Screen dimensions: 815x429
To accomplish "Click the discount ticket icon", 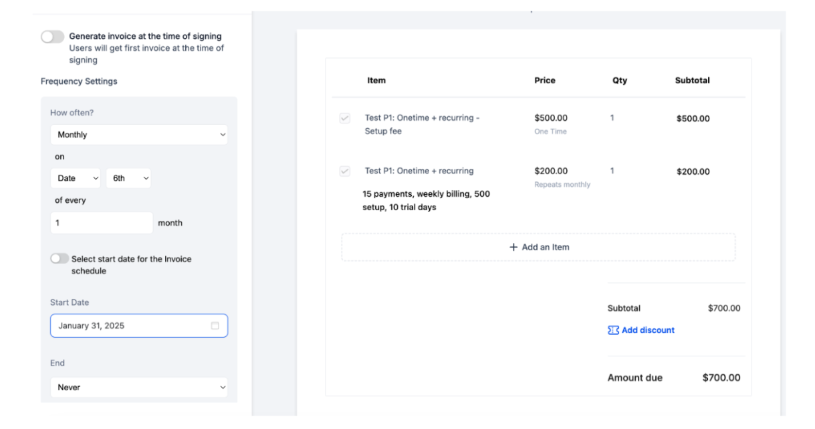I will pyautogui.click(x=613, y=330).
